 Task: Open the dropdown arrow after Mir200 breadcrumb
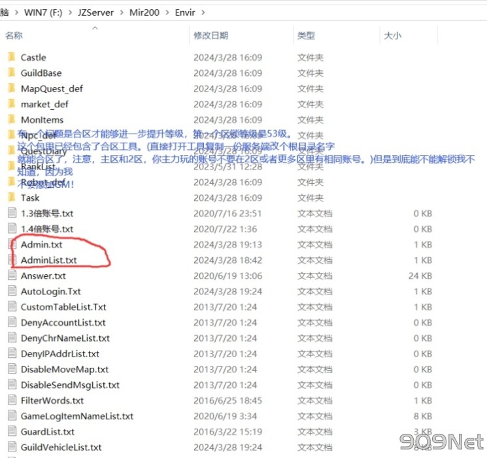pyautogui.click(x=167, y=12)
